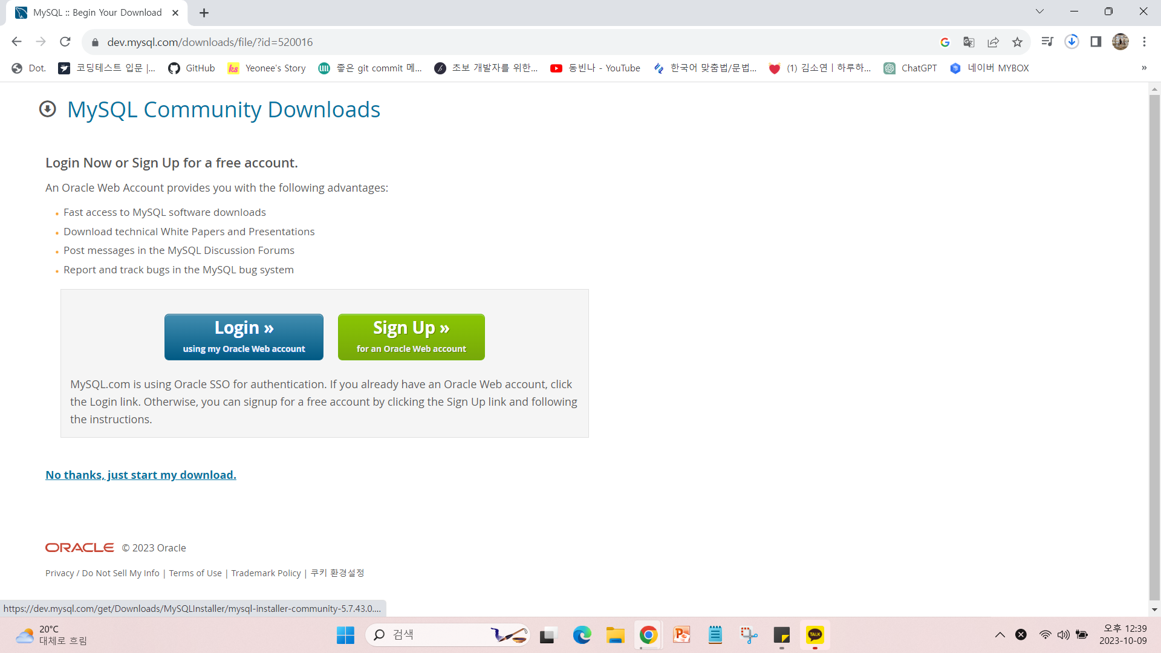Click the round X icon in the system tray
Viewport: 1161px width, 653px height.
click(1021, 635)
